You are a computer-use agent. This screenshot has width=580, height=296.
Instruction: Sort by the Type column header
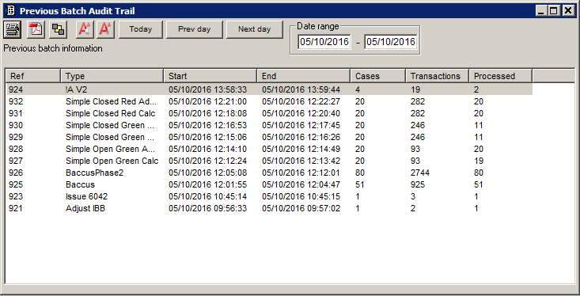112,76
